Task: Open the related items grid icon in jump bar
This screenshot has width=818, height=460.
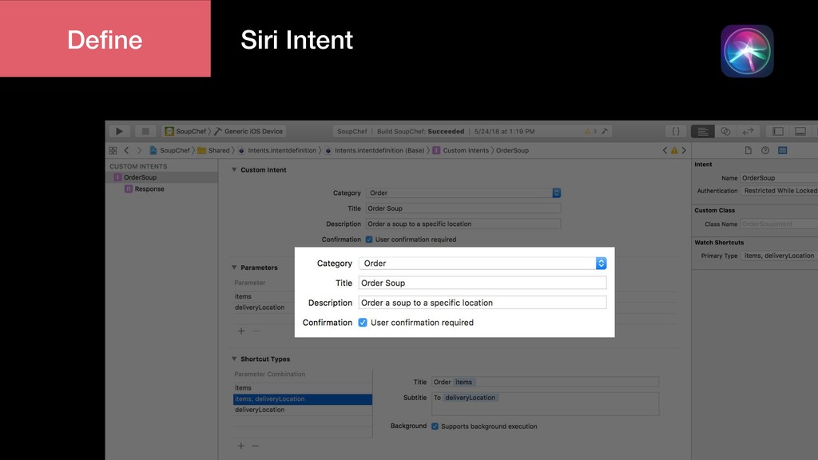Action: tap(113, 150)
